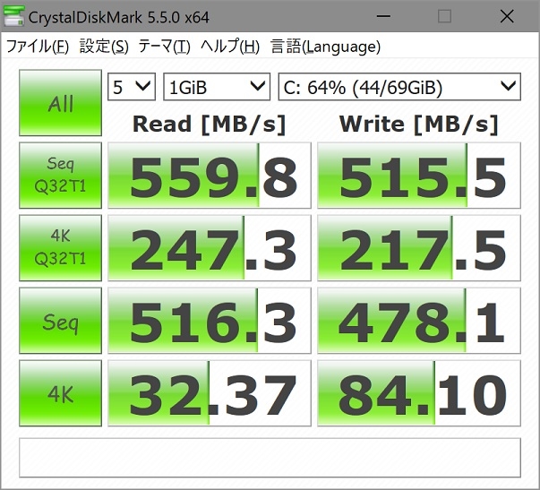Open the test size dropdown showing 1GiB
Viewport: 540px width, 490px height.
pyautogui.click(x=217, y=87)
